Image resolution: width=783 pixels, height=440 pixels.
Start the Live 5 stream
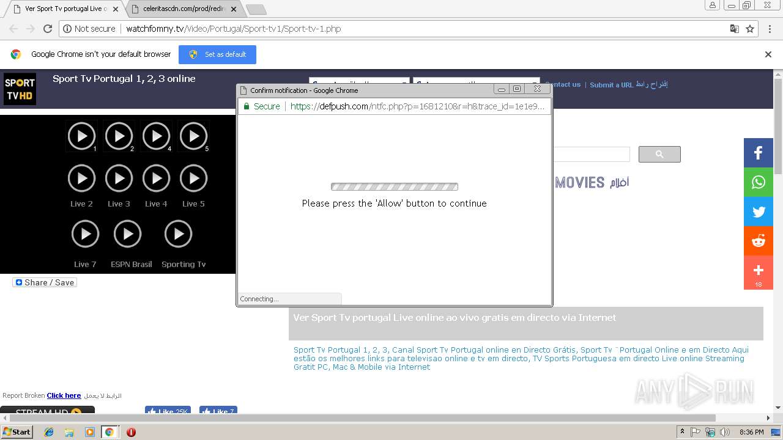(194, 178)
